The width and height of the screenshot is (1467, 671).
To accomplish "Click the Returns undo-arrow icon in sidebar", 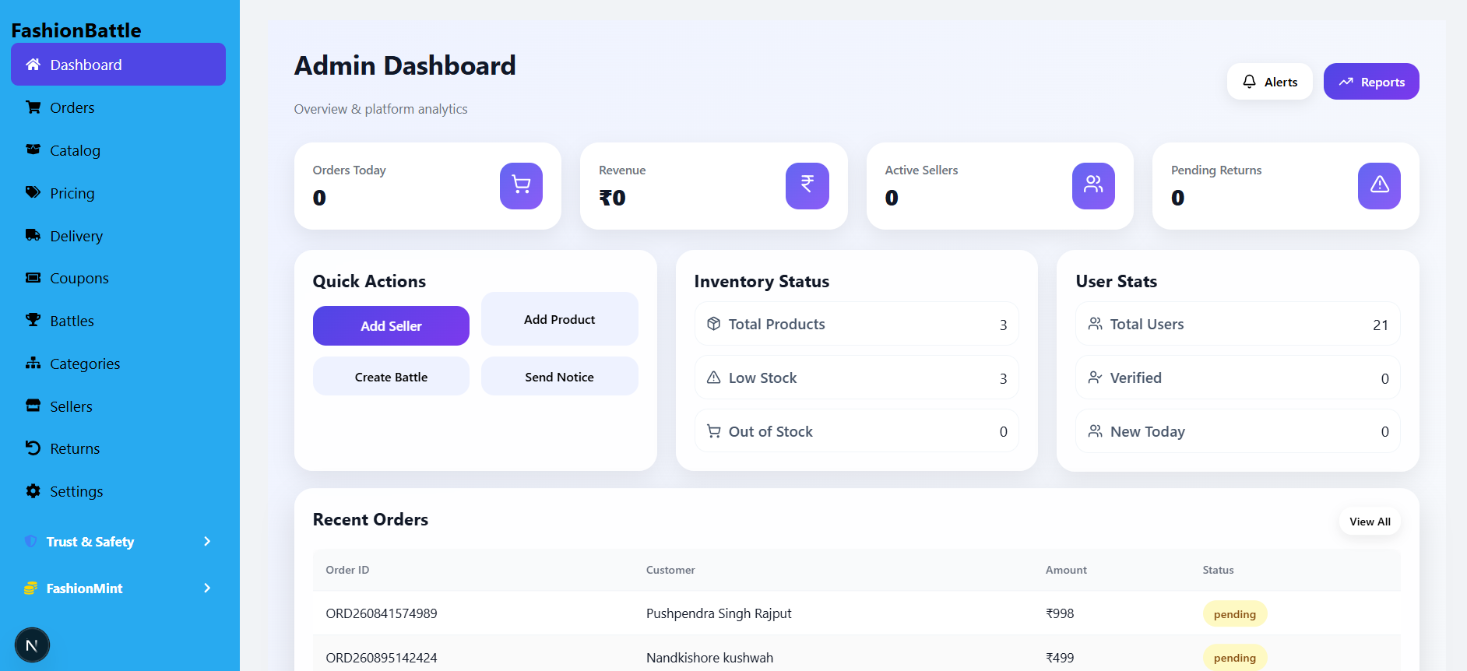I will pyautogui.click(x=33, y=448).
